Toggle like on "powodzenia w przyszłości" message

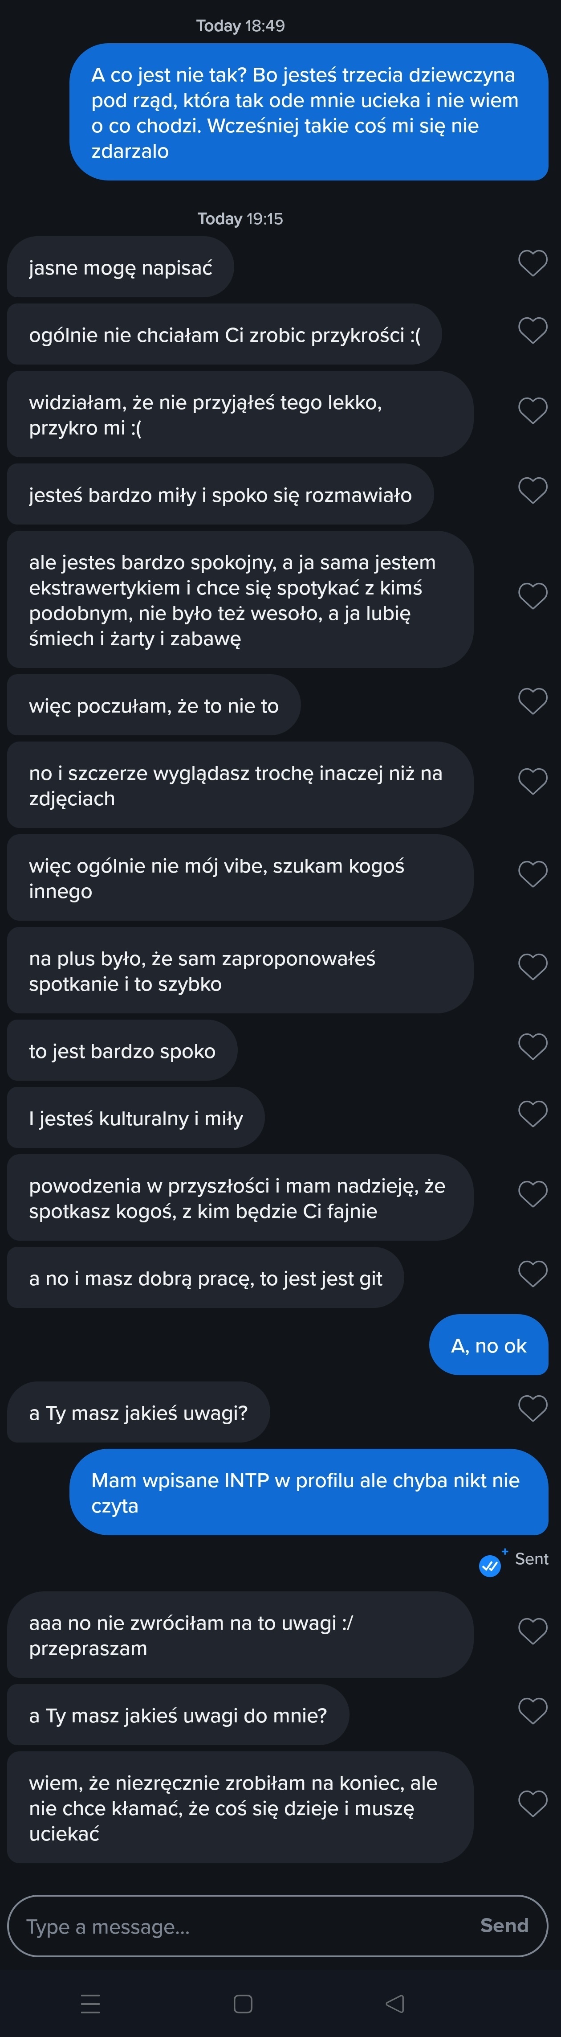point(533,1194)
